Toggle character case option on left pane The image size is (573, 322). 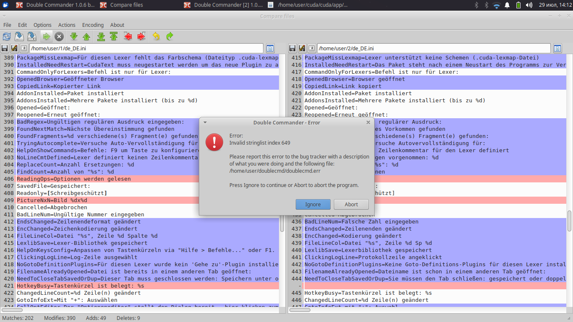click(x=24, y=48)
